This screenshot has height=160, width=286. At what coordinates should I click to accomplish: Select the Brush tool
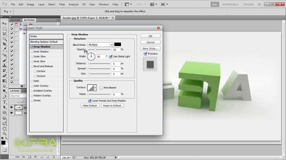(4, 60)
